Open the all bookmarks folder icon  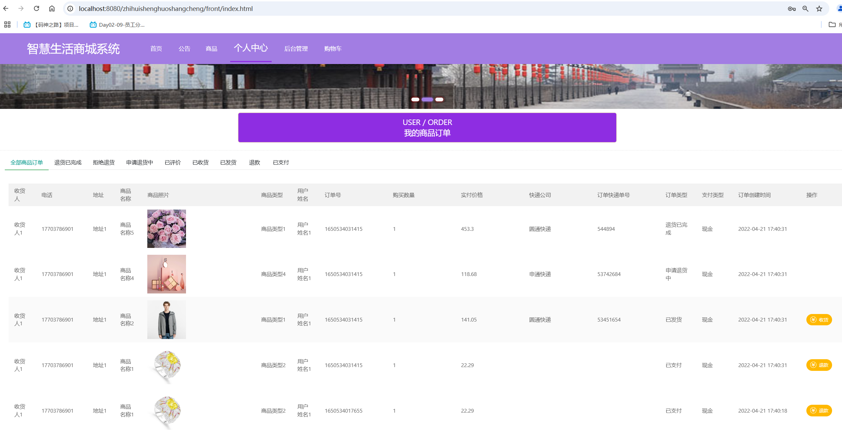coord(832,25)
